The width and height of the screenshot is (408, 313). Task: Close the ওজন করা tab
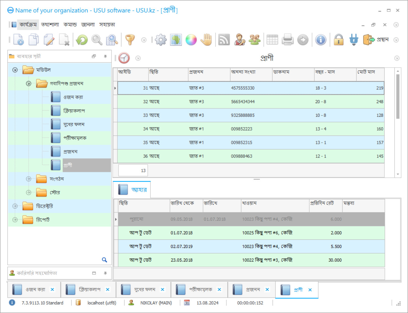coord(52,290)
